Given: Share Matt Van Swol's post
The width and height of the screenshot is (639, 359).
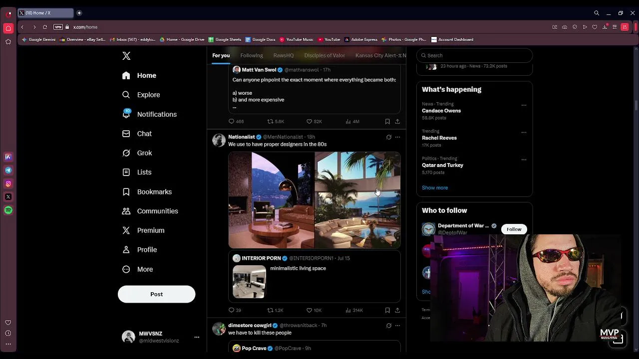Looking at the screenshot, I should tap(397, 121).
